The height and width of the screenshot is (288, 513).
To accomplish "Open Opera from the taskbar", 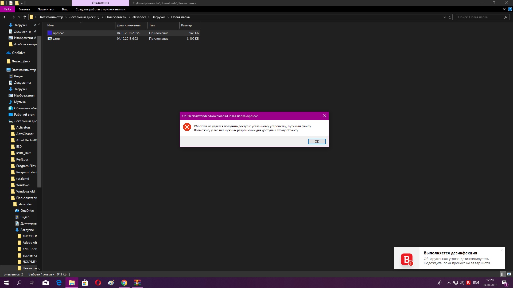I will click(98, 283).
